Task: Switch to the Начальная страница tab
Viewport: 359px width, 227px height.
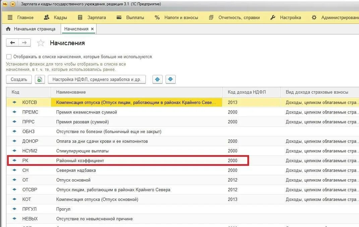Action: 31,29
